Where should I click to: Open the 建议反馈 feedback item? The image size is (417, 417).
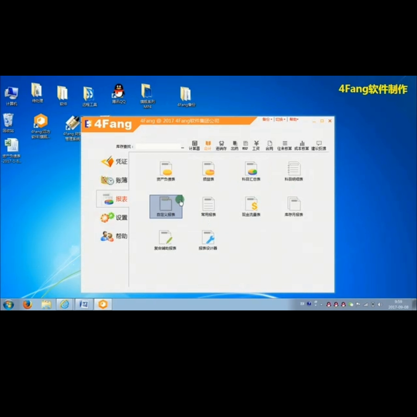(319, 146)
